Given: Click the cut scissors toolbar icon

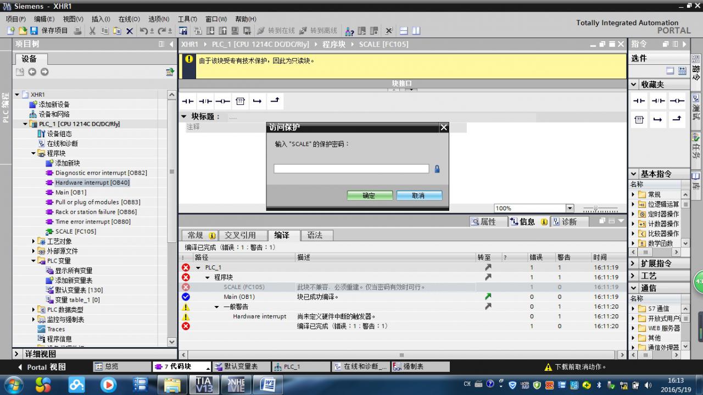Looking at the screenshot, I should (x=92, y=31).
